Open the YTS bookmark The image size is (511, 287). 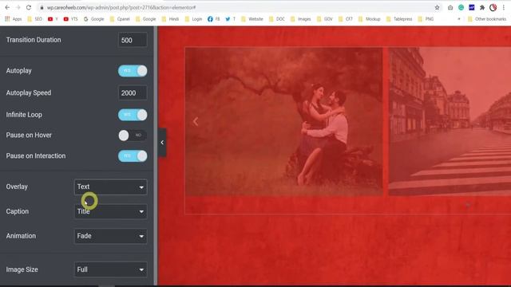pos(71,19)
